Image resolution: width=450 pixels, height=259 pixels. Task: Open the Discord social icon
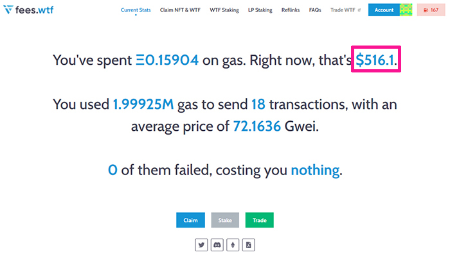(217, 245)
